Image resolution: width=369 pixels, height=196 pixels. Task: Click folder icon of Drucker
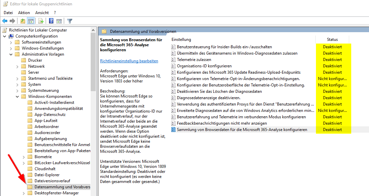pos(24,60)
